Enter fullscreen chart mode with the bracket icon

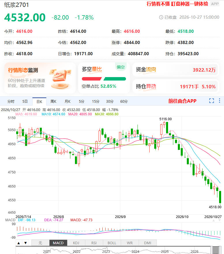pyautogui.click(x=212, y=101)
